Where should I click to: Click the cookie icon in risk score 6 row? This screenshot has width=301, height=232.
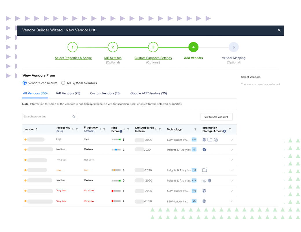click(204, 149)
